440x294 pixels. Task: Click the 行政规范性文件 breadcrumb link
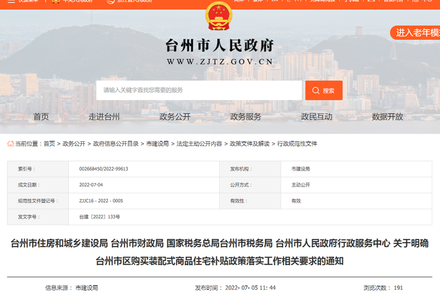[x=297, y=144]
